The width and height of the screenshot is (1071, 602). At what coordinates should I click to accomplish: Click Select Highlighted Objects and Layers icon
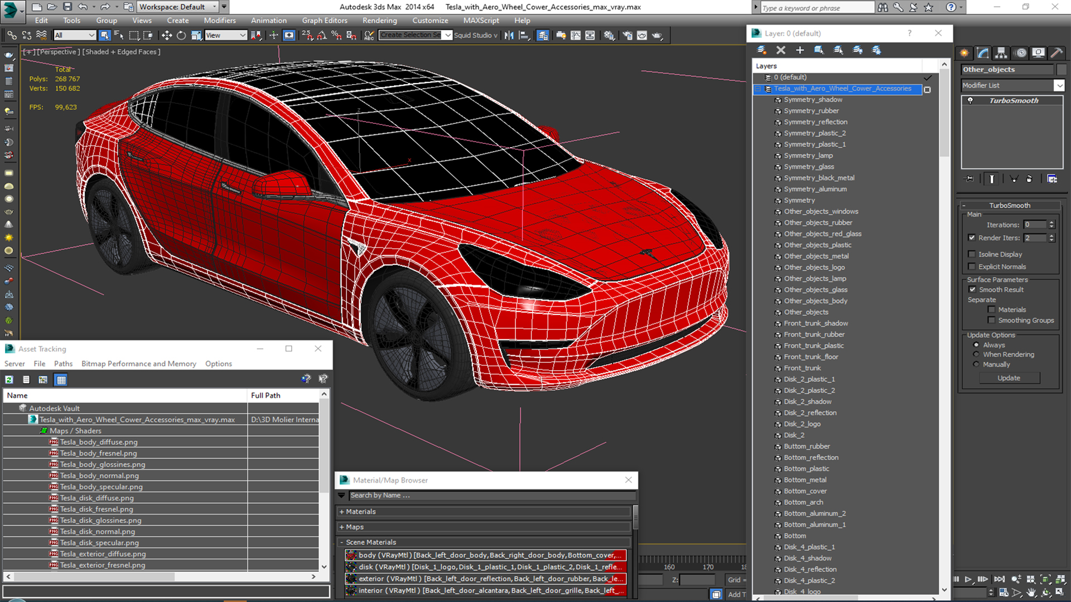point(819,50)
